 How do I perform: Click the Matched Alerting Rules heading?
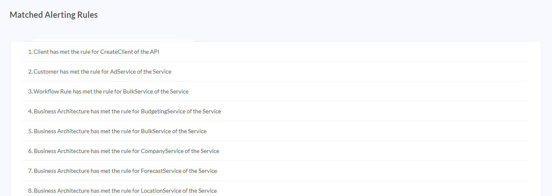(54, 15)
